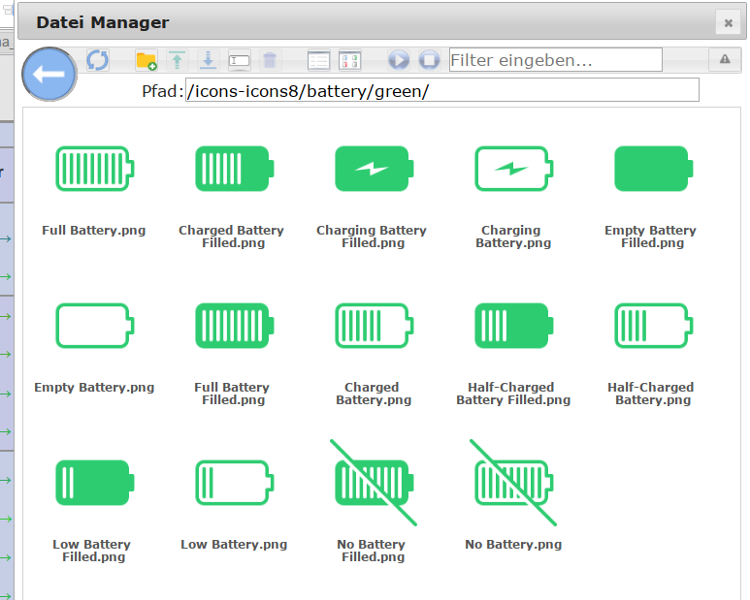
Task: Close the Datei Manager dialog
Action: click(728, 22)
